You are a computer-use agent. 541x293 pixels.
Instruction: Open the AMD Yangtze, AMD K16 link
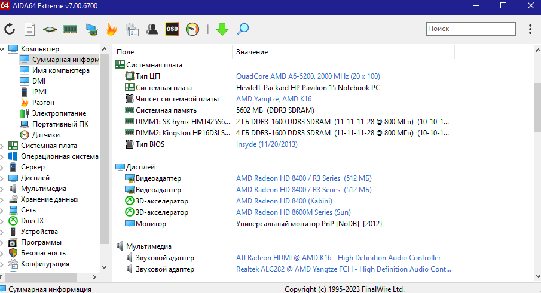(x=274, y=99)
